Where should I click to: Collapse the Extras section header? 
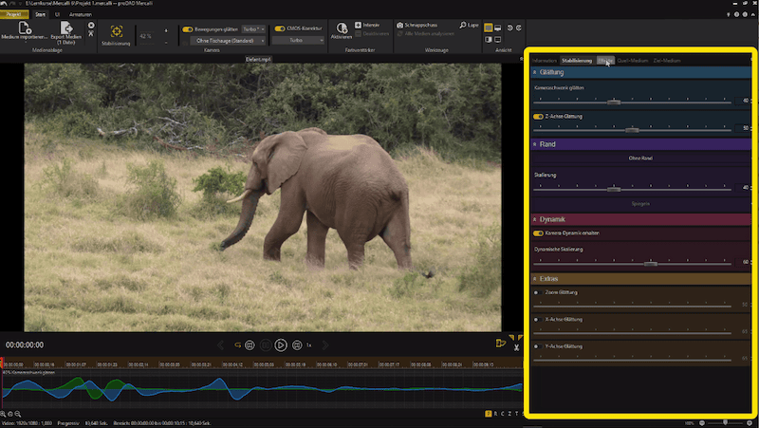(535, 278)
